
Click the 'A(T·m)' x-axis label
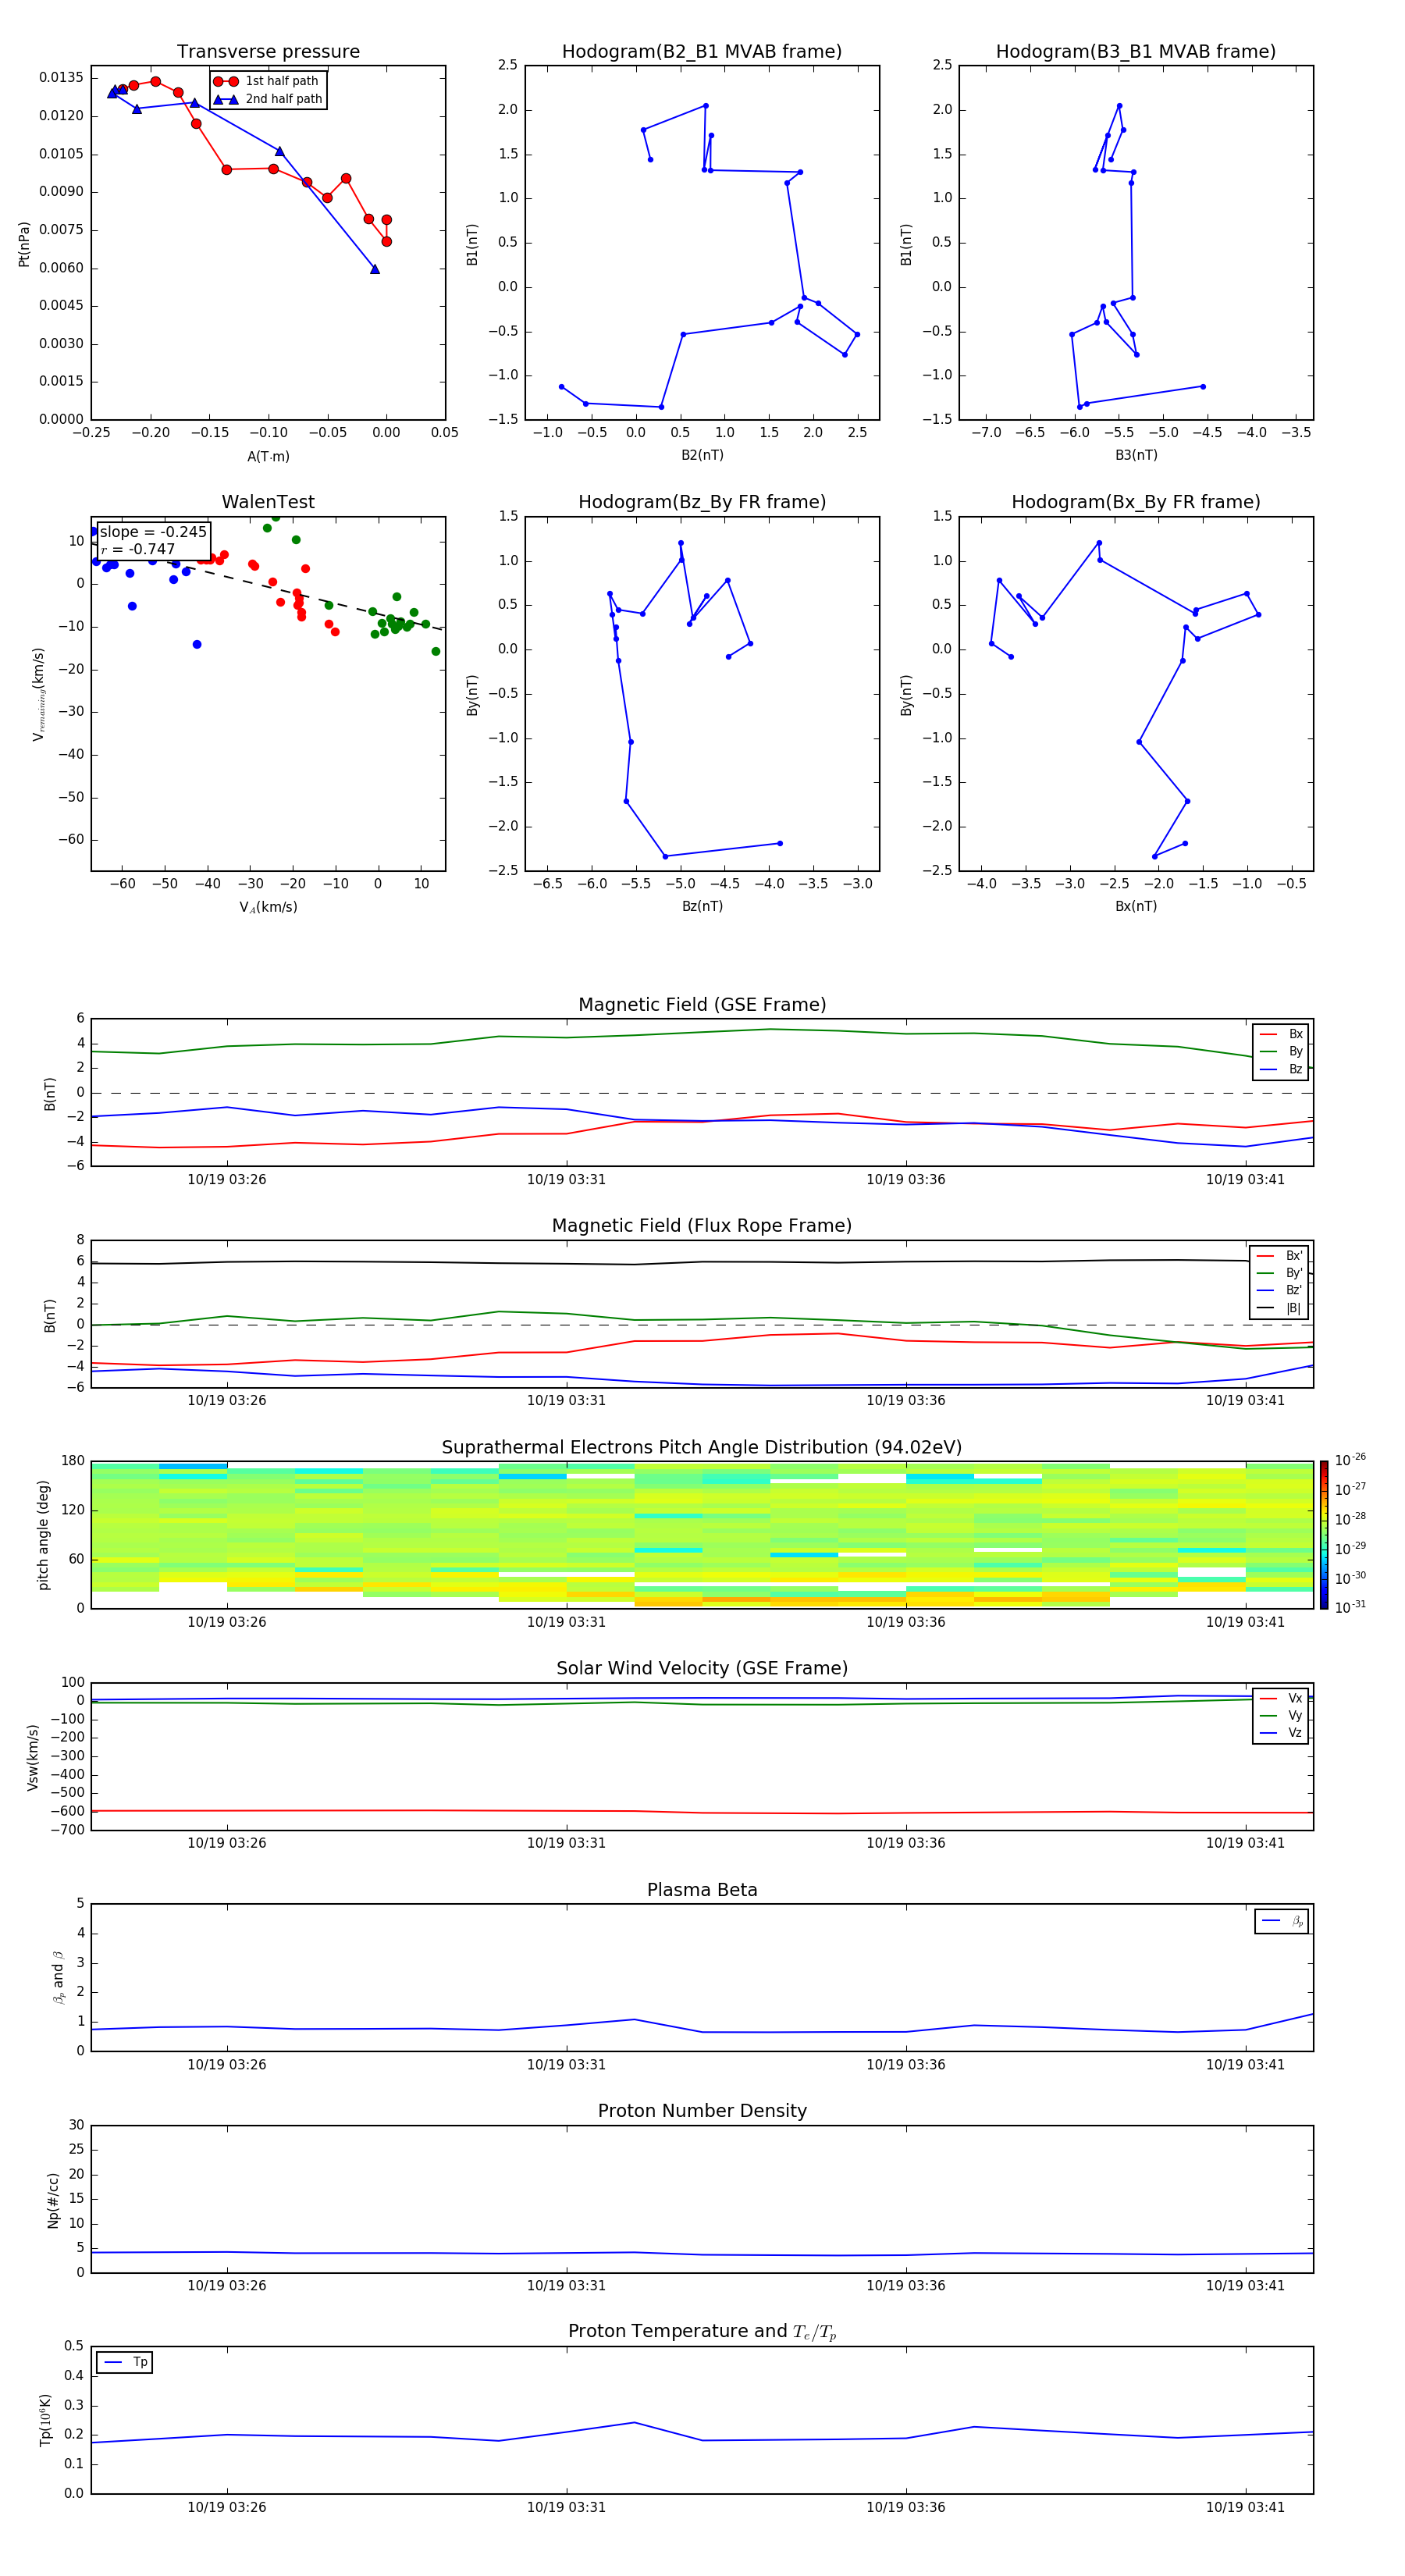(268, 456)
